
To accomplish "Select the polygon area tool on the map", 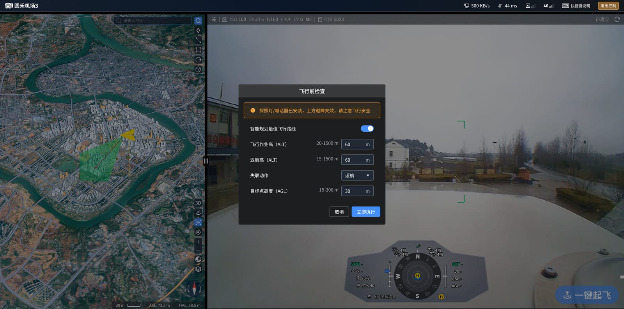I will point(198,50).
